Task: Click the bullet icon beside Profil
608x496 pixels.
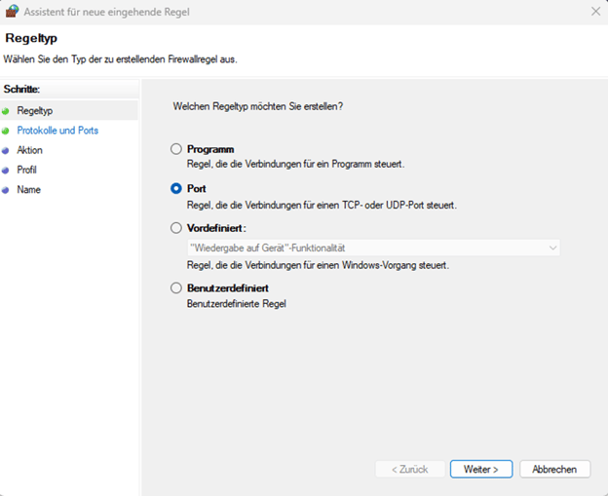Action: click(x=6, y=170)
